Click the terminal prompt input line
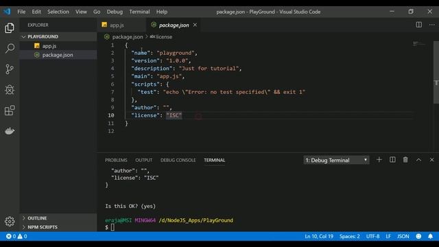The image size is (439, 247). click(112, 227)
